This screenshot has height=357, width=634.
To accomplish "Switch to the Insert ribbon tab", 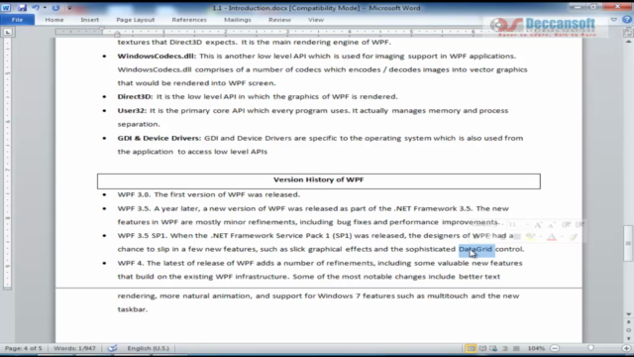I will [89, 20].
